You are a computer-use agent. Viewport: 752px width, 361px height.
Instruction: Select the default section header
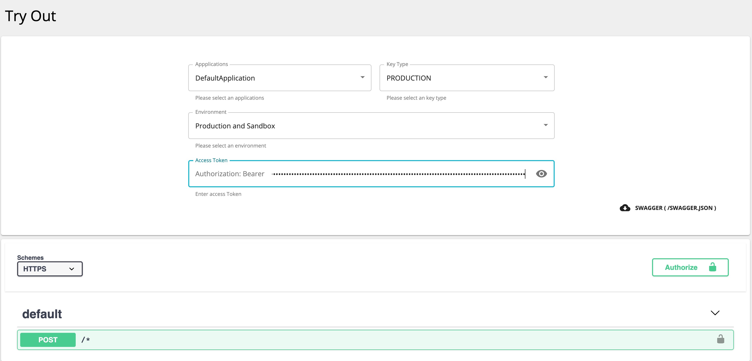tap(42, 313)
